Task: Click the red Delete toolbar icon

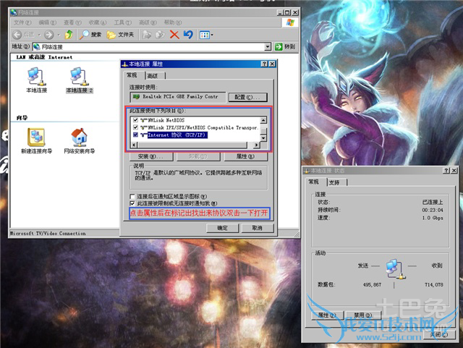Action: 174,34
